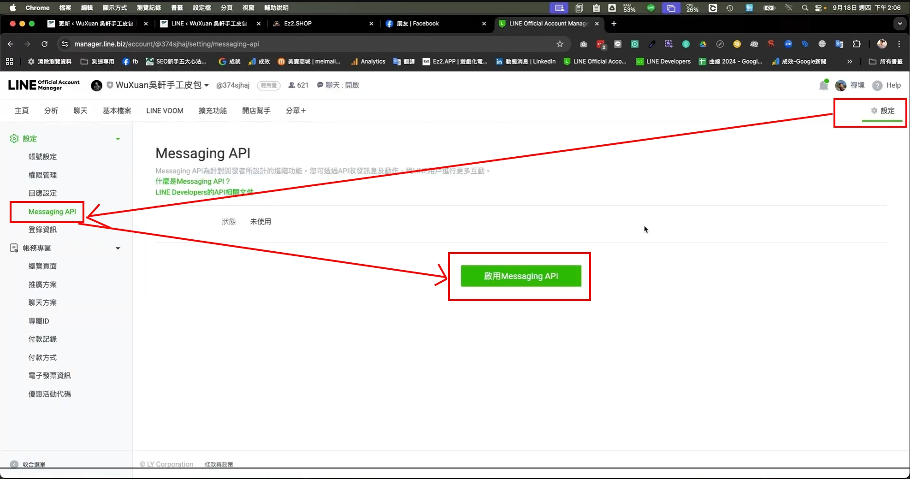Go to the 基本檔案 tab
The image size is (910, 479).
(117, 111)
